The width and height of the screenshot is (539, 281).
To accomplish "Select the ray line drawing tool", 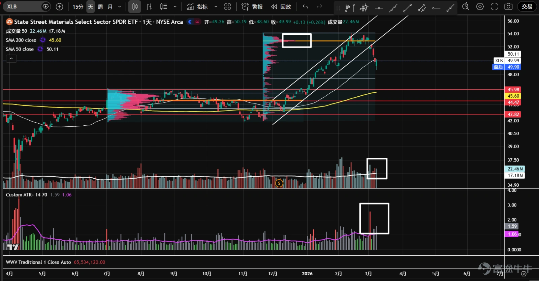I will coord(450,7).
